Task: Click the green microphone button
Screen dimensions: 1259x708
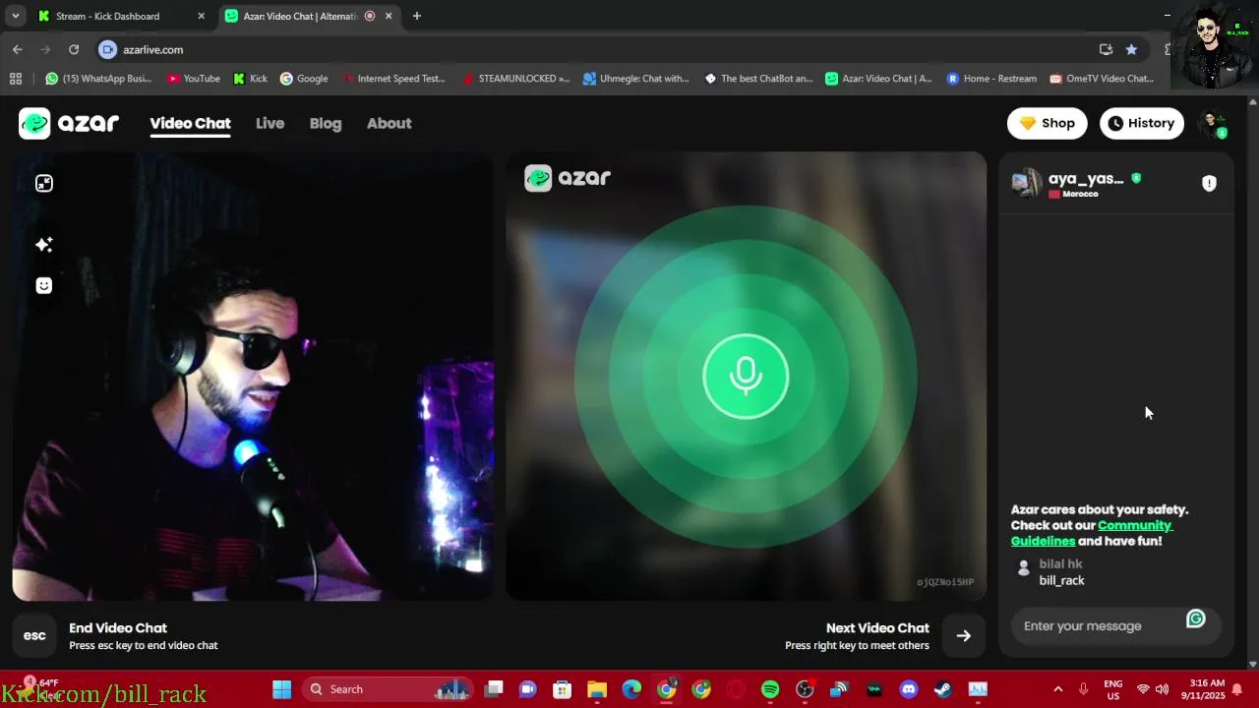Action: tap(746, 377)
